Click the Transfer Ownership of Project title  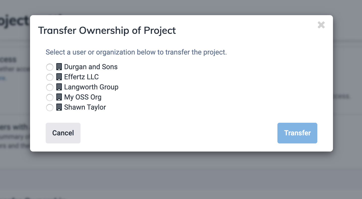pyautogui.click(x=107, y=30)
